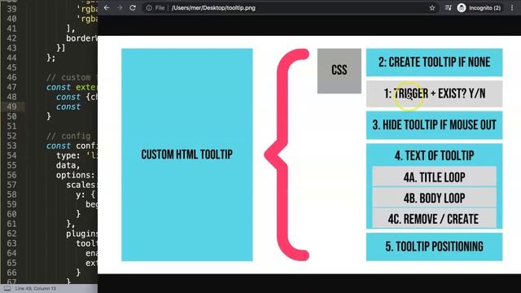Click '5. TOOLTIP POSITIONING' box
This screenshot has height=293, width=521.
click(434, 247)
